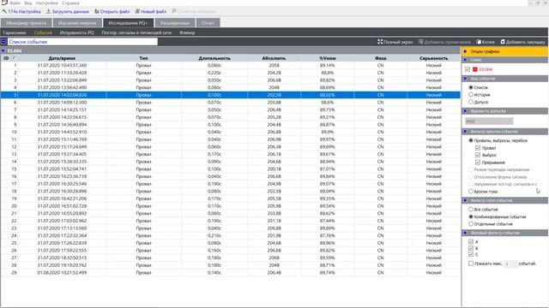The image size is (549, 308).
Task: Select event row with ID 1
Action: [x=231, y=65]
